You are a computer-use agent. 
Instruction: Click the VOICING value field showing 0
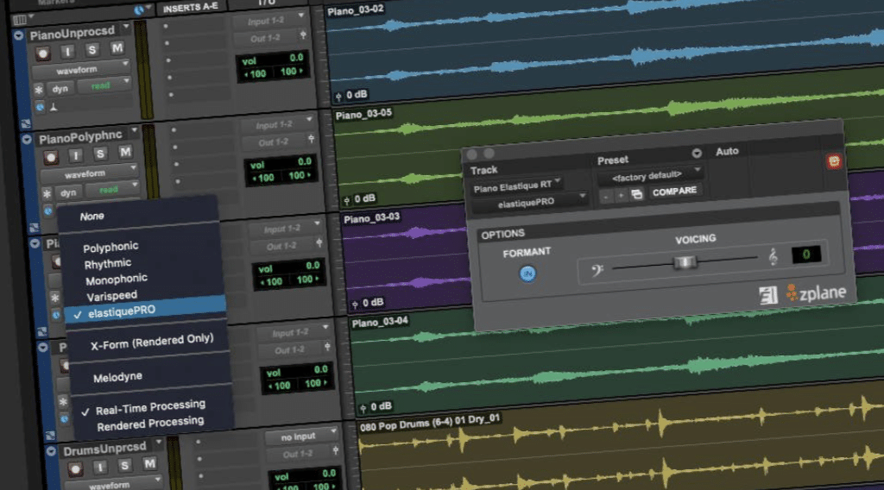coord(806,254)
